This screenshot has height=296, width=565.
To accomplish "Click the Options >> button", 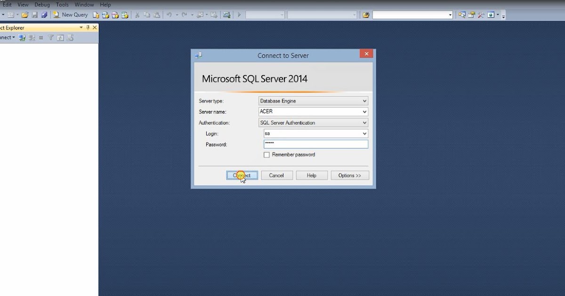I will 349,175.
